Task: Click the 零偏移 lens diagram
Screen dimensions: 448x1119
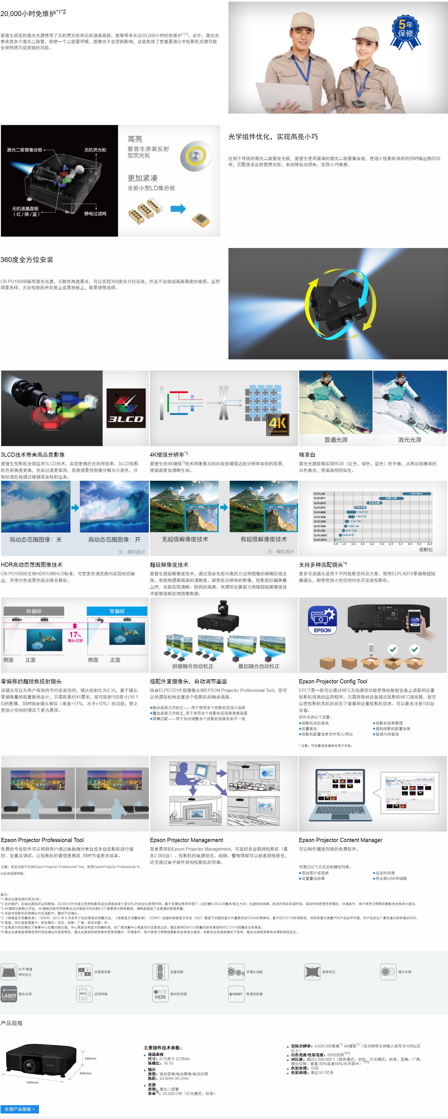Action: (x=117, y=635)
